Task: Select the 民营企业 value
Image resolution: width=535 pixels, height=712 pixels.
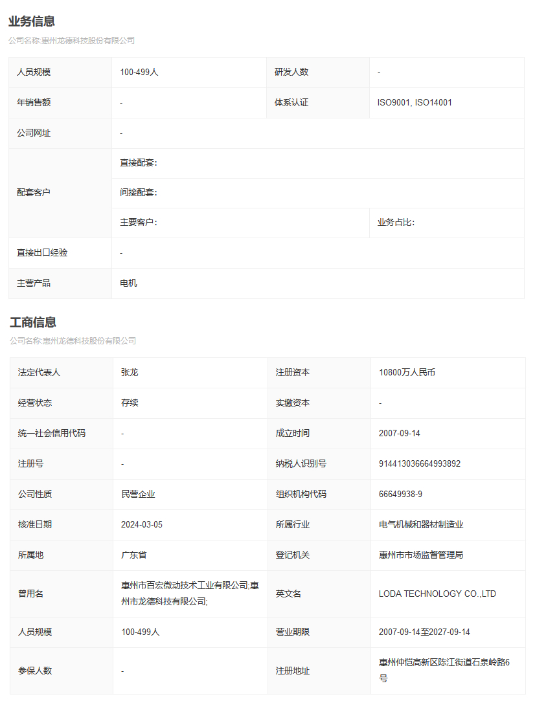Action: point(138,495)
